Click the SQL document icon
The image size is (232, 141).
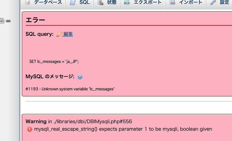point(73,3)
